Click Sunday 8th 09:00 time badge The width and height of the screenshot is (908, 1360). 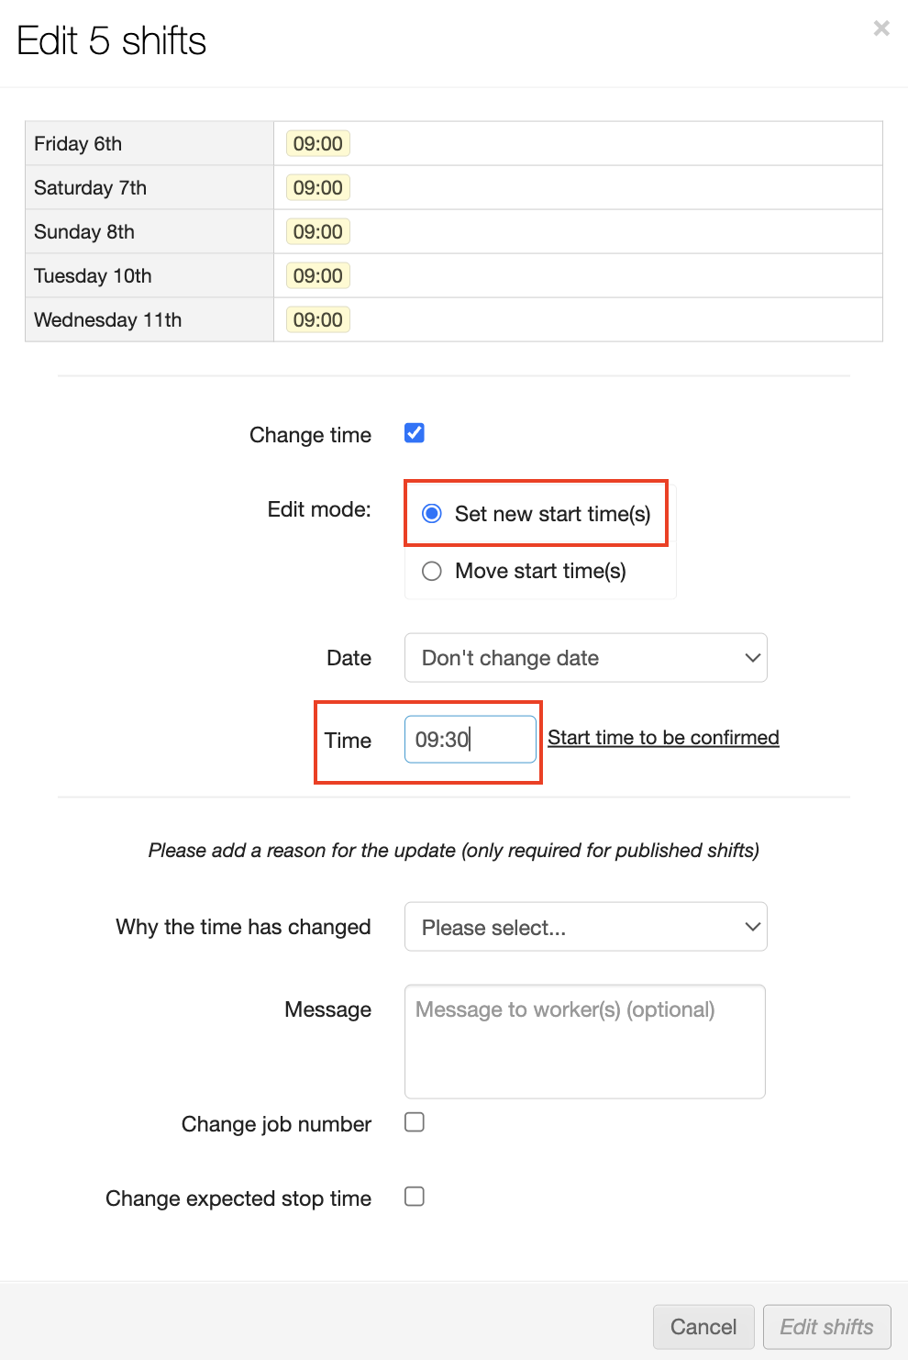[317, 232]
